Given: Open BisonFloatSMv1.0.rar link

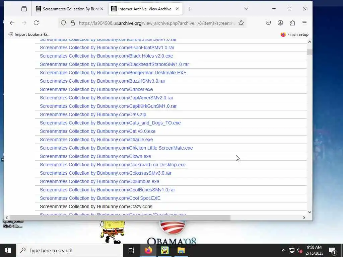Looking at the screenshot, I should (107, 48).
